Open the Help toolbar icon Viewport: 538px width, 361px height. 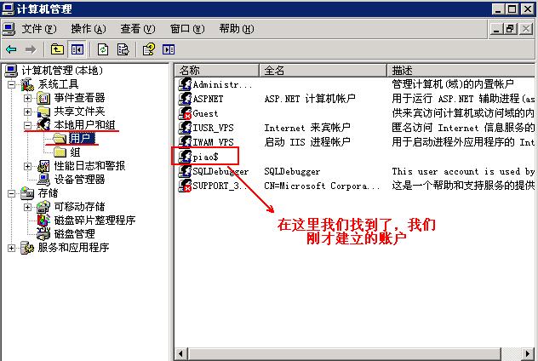pos(149,49)
